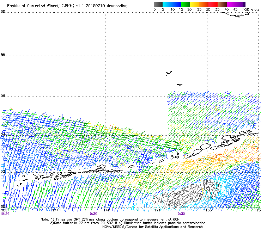Select the green 15-20 knots legend swatch
This screenshot has width=261, height=229.
(186, 4)
